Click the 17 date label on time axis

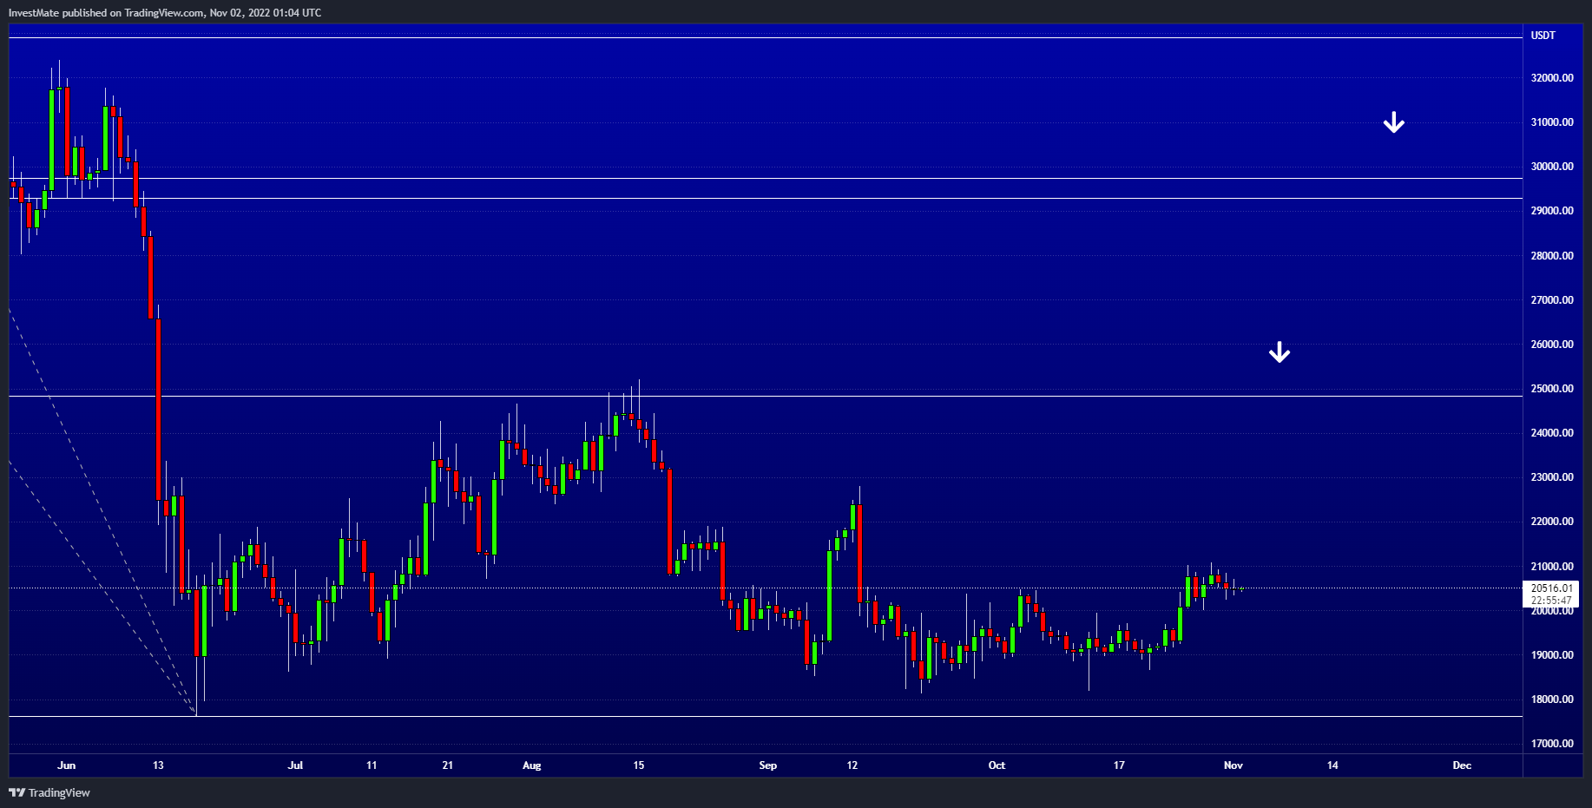pos(1119,765)
